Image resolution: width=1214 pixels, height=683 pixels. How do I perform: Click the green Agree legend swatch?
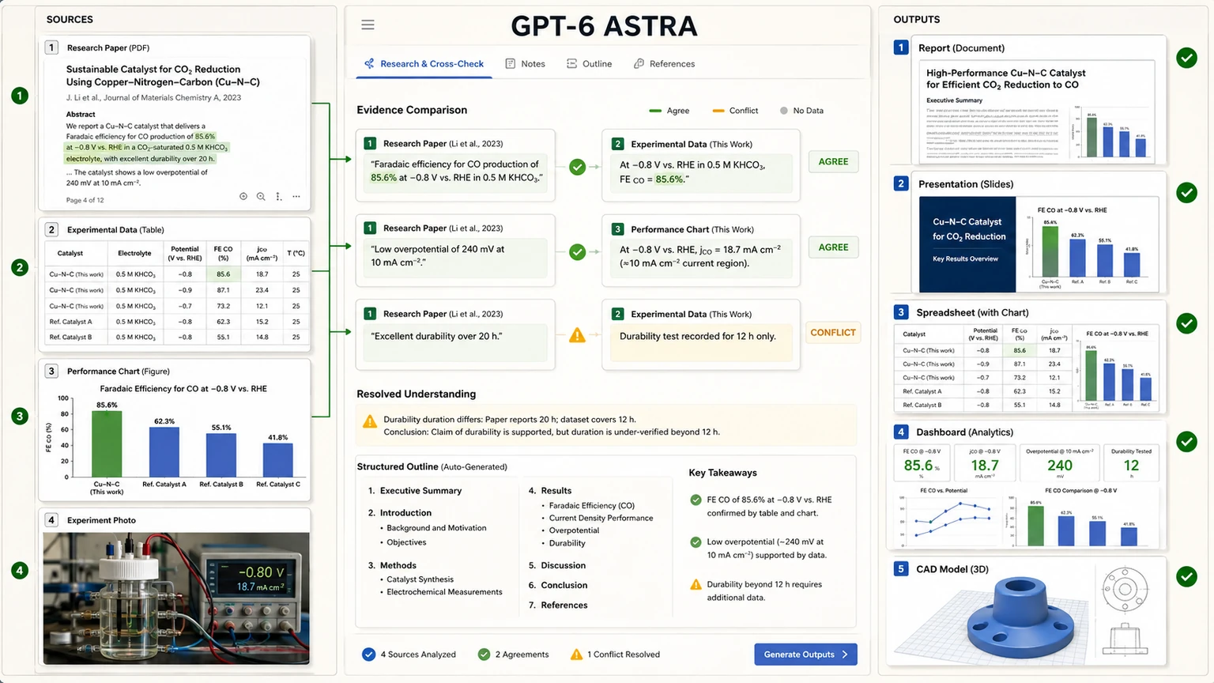(655, 111)
